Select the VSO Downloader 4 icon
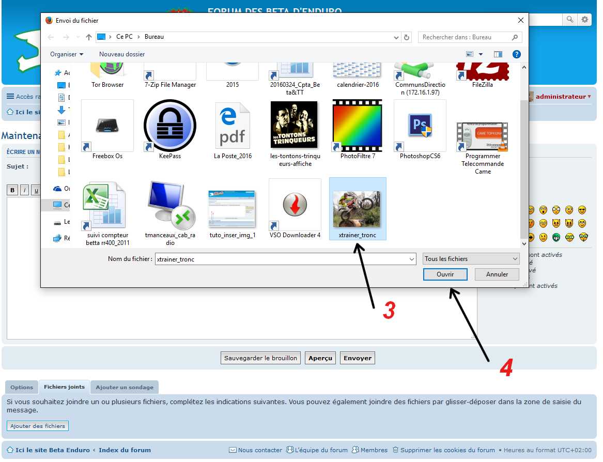The height and width of the screenshot is (462, 603). click(295, 205)
